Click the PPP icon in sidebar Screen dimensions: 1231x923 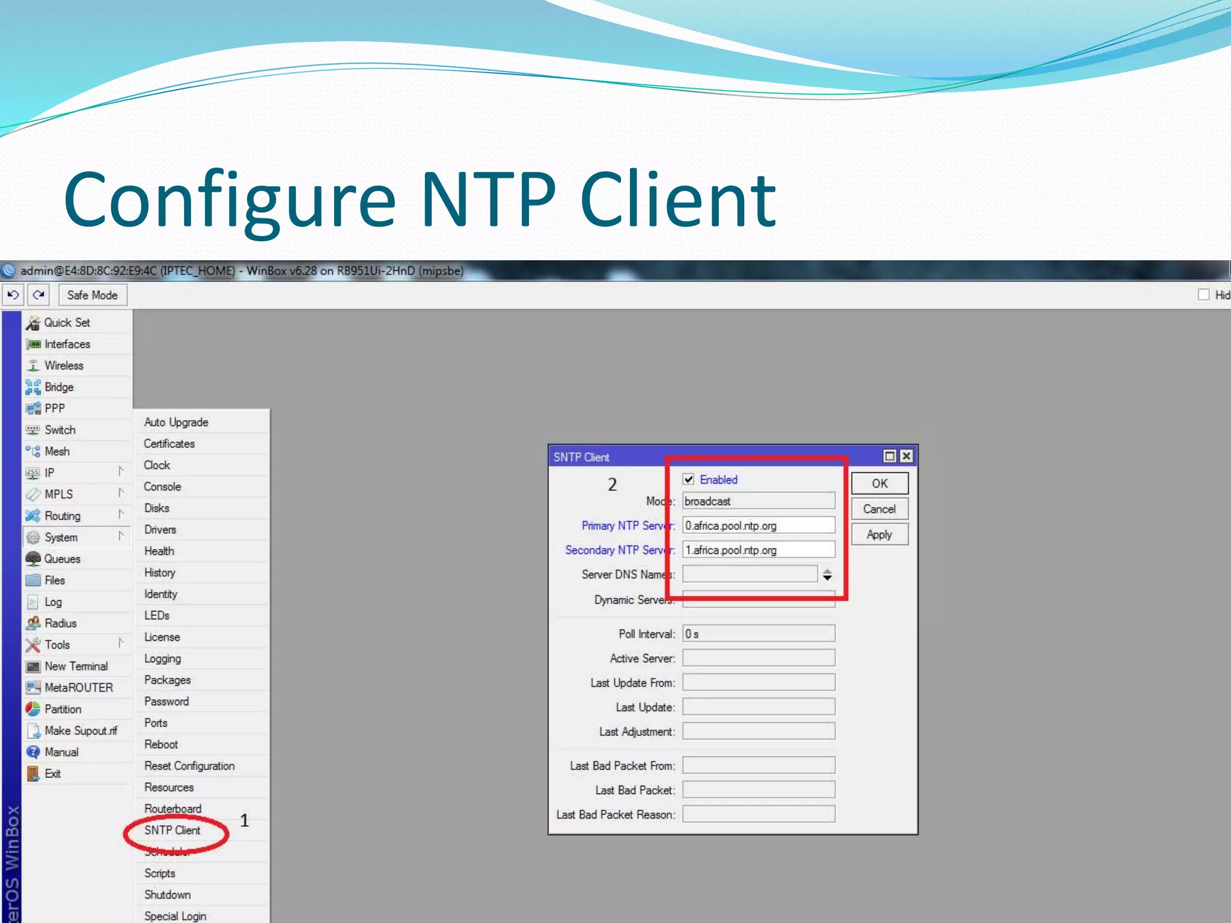tap(33, 409)
